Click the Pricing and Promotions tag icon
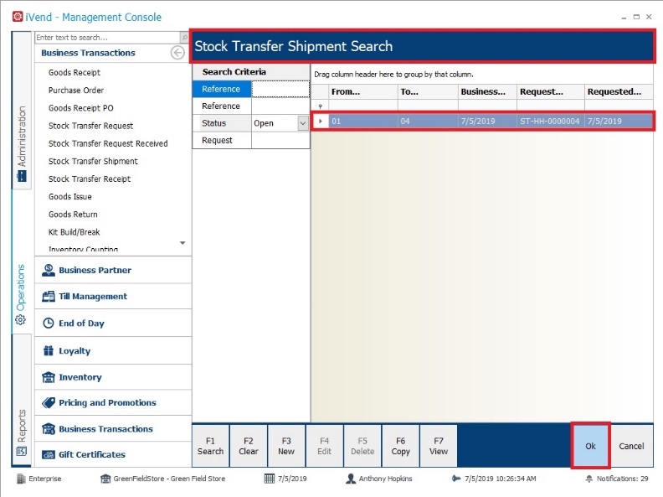This screenshot has height=497, width=663. coord(49,402)
